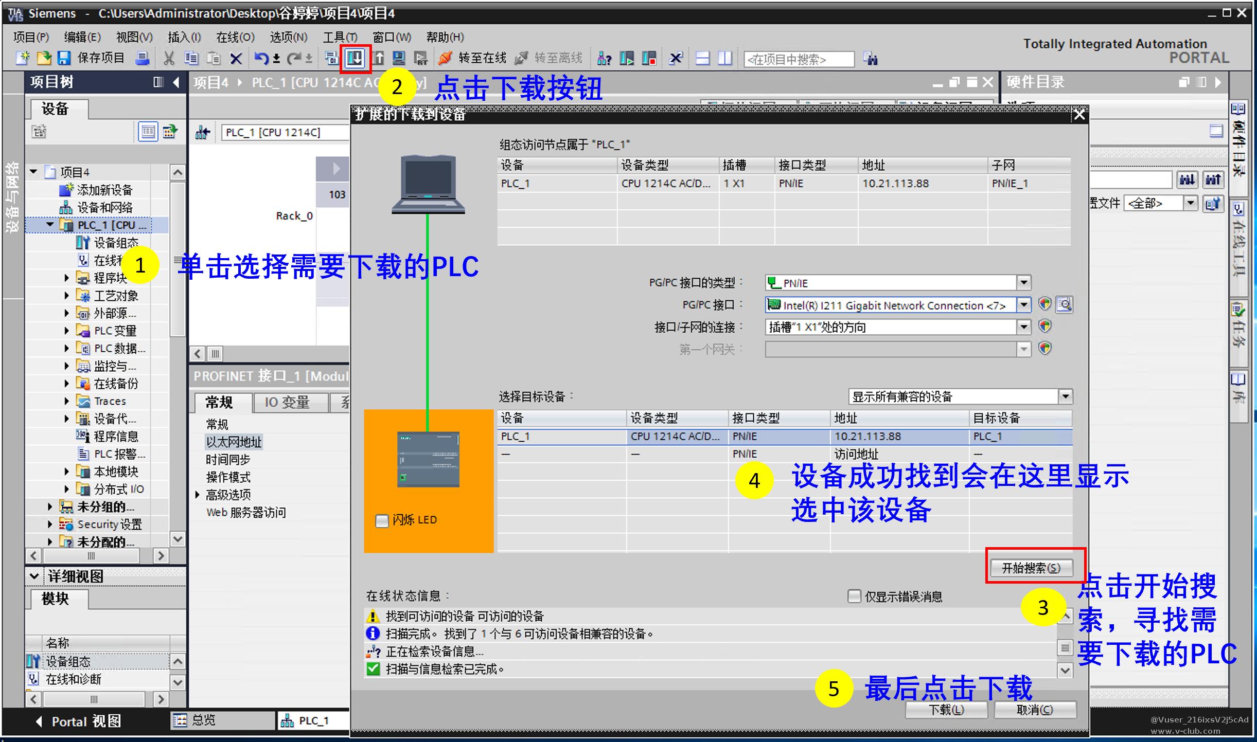Screen dimensions: 1257x742
Task: Open the PG/PC 接口 dropdown
Action: click(x=1024, y=305)
